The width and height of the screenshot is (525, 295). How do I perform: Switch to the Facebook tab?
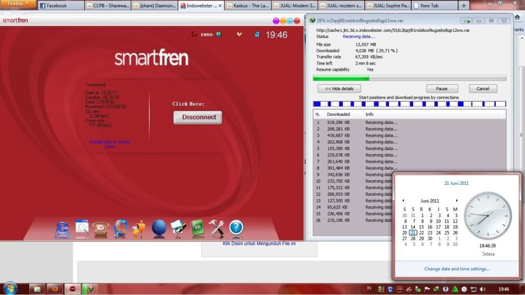61,6
